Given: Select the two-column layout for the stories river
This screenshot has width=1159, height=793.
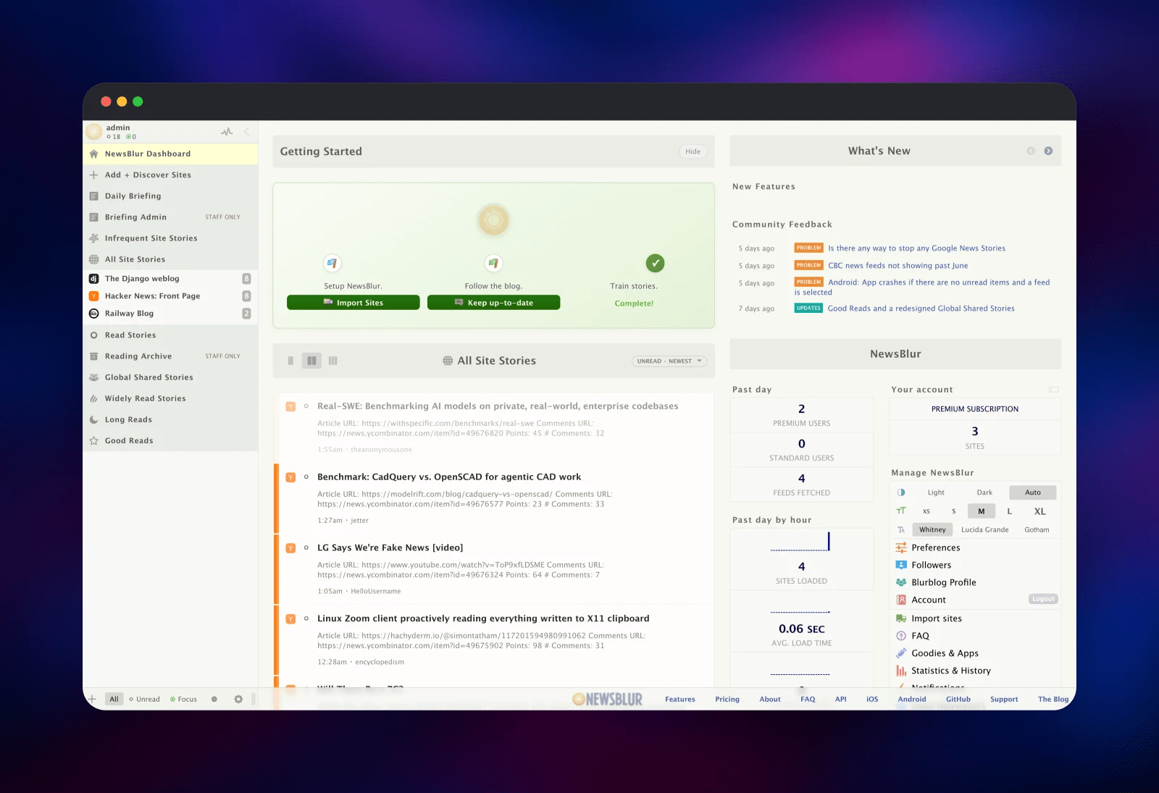Looking at the screenshot, I should (x=311, y=361).
